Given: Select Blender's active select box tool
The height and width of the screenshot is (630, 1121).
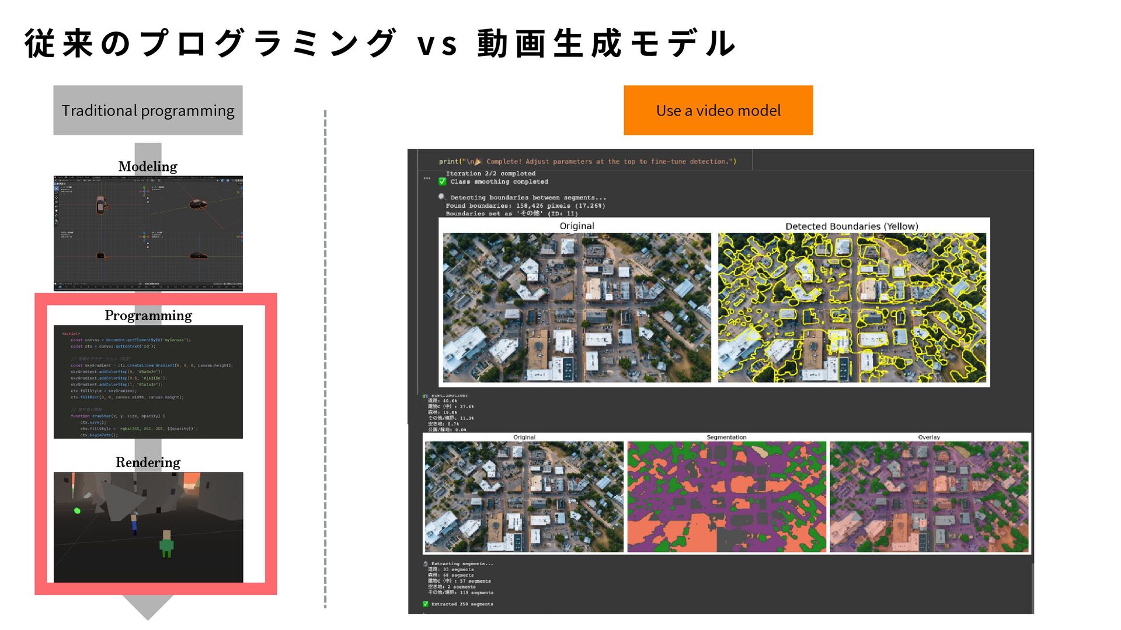Looking at the screenshot, I should tap(56, 188).
